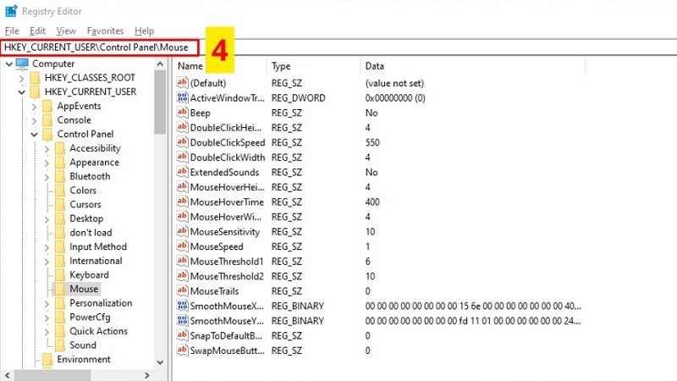
Task: Click the Mouse key folder icon
Action: point(60,289)
